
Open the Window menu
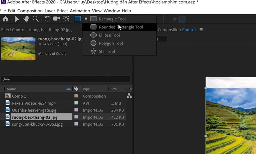coord(112,11)
